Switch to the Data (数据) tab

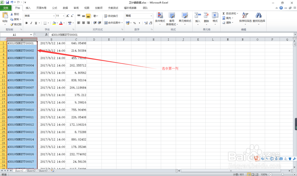(65, 8)
